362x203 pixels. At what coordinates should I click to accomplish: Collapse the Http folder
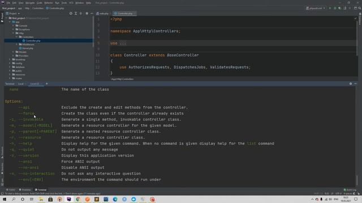click(14, 33)
